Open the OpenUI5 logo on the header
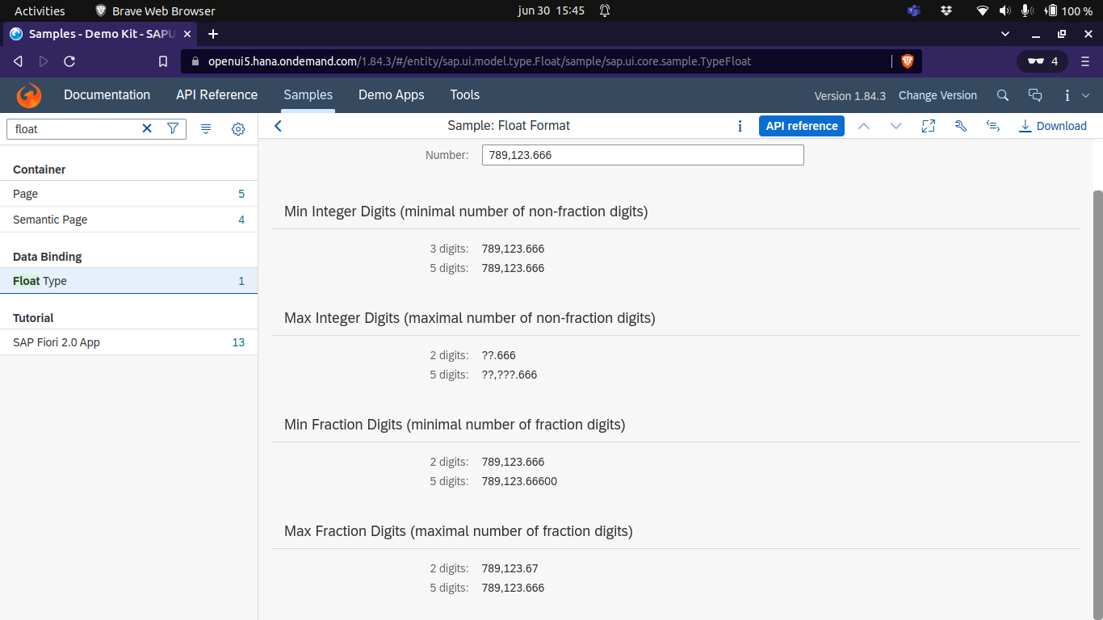The height and width of the screenshot is (620, 1103). coord(29,95)
